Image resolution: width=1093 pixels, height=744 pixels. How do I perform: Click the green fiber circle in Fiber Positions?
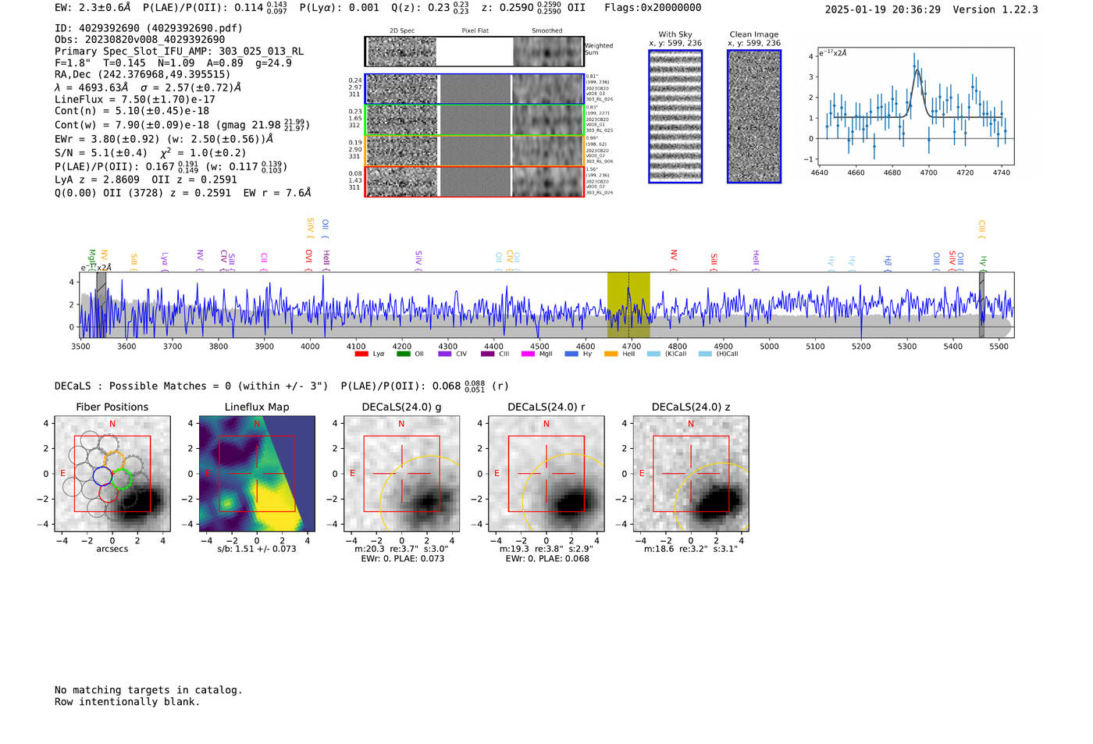[x=122, y=479]
